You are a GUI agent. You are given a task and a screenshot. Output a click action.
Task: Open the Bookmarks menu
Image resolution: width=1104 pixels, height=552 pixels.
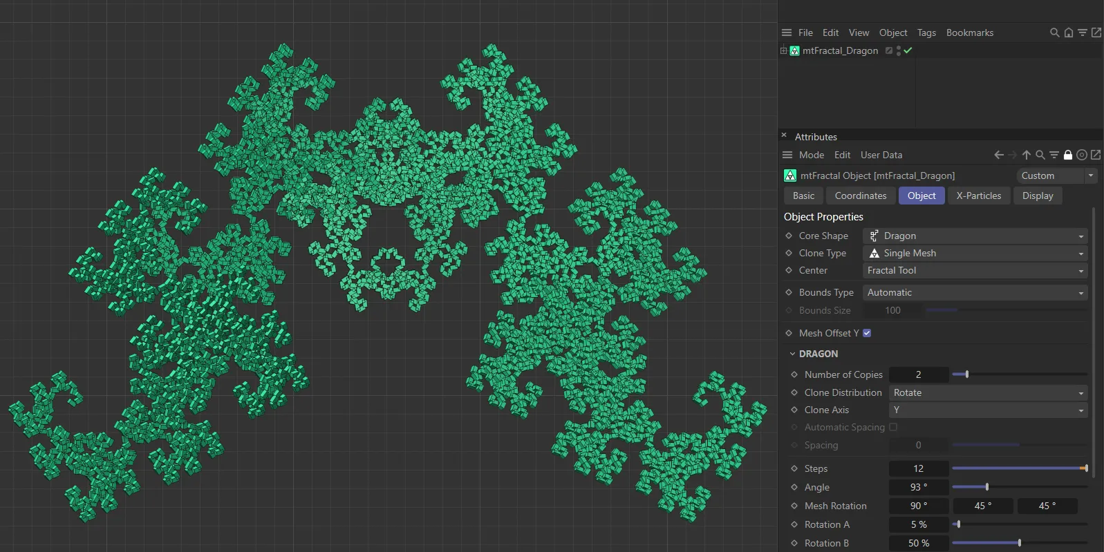pos(970,32)
